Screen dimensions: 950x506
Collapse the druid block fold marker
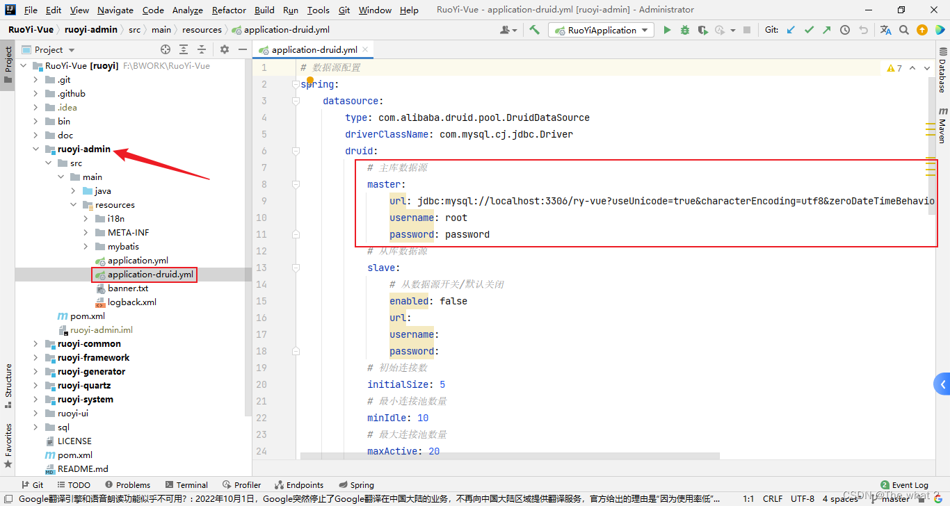296,151
